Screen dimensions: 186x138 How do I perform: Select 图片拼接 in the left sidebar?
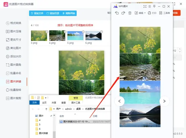pos(15,81)
